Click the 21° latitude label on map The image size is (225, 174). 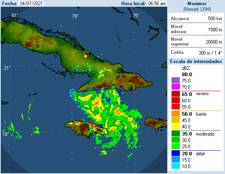point(7,68)
